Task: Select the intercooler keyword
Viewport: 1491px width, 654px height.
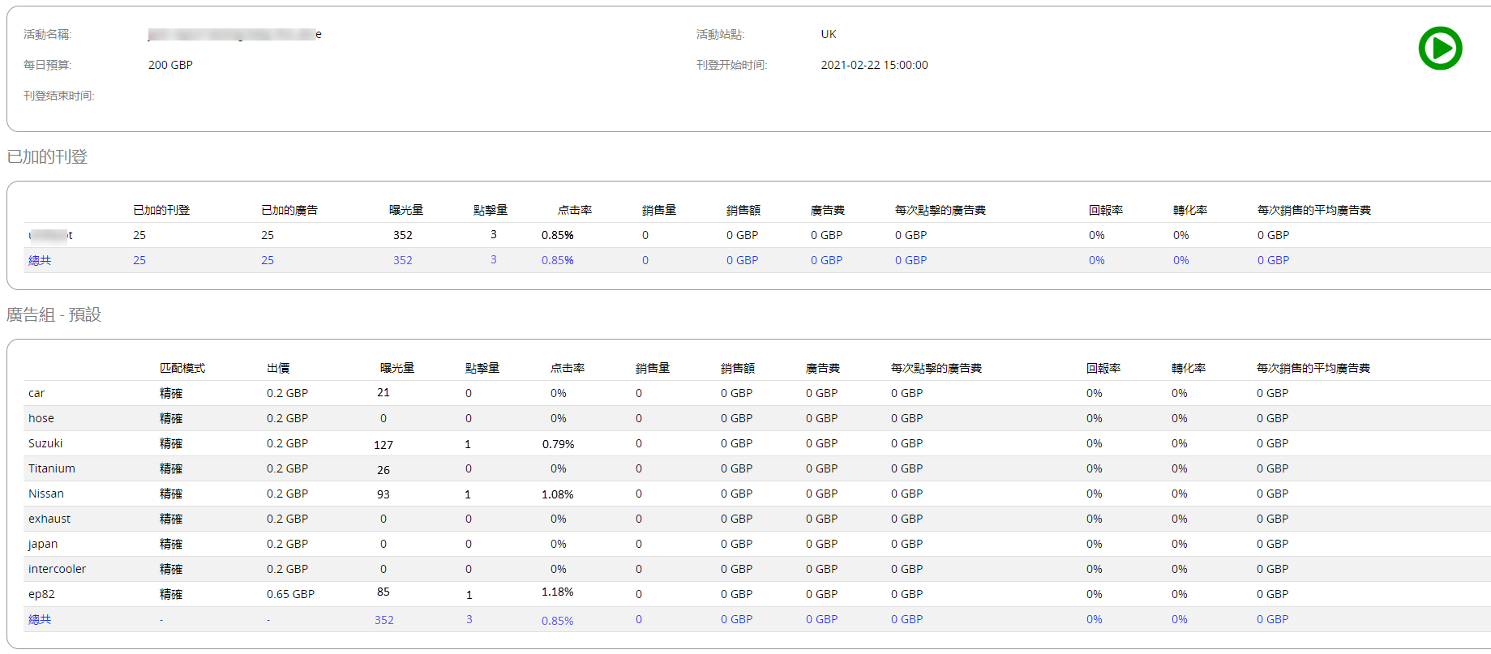Action: tap(57, 569)
